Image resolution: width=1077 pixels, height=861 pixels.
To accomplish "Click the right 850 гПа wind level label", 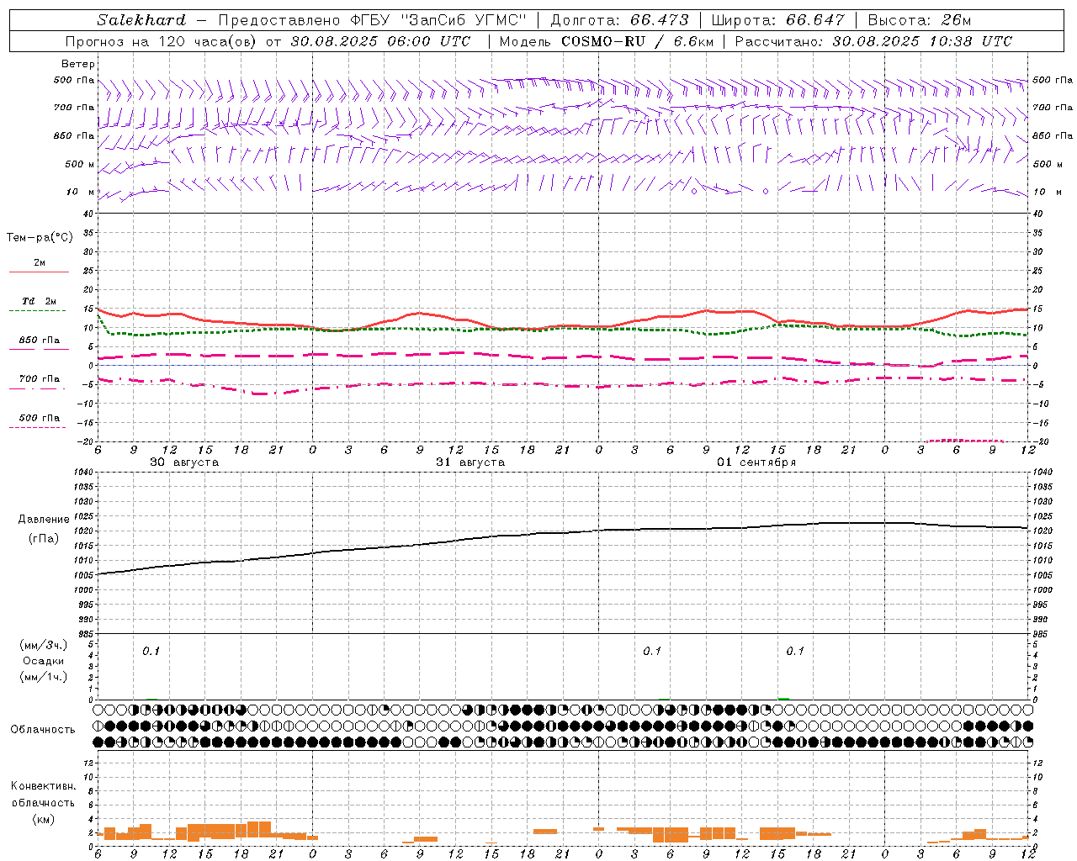I will coord(1053,135).
